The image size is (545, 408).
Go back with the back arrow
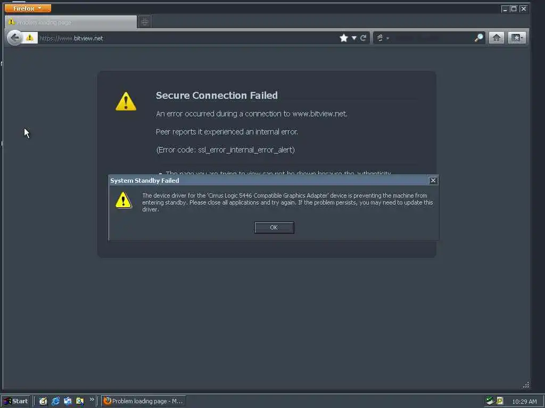(x=14, y=38)
